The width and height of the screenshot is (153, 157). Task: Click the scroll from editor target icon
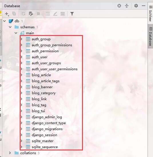(119, 6)
